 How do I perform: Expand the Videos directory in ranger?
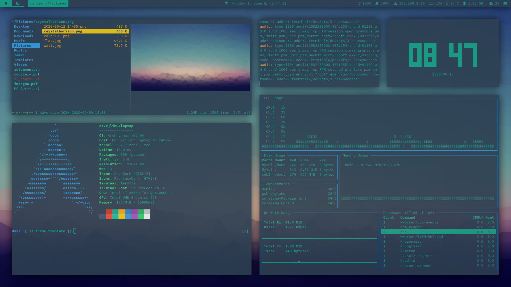pos(20,65)
